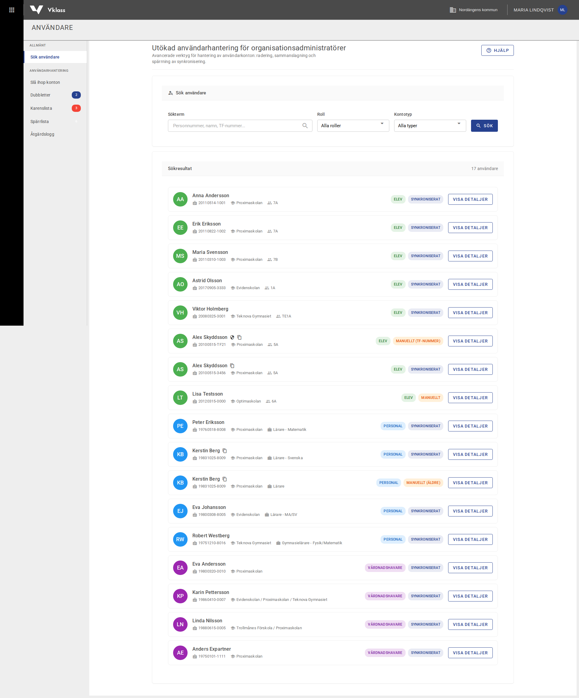Click the magnifier icon inside the Sökterm field
Viewport: 579px width, 698px height.
305,126
